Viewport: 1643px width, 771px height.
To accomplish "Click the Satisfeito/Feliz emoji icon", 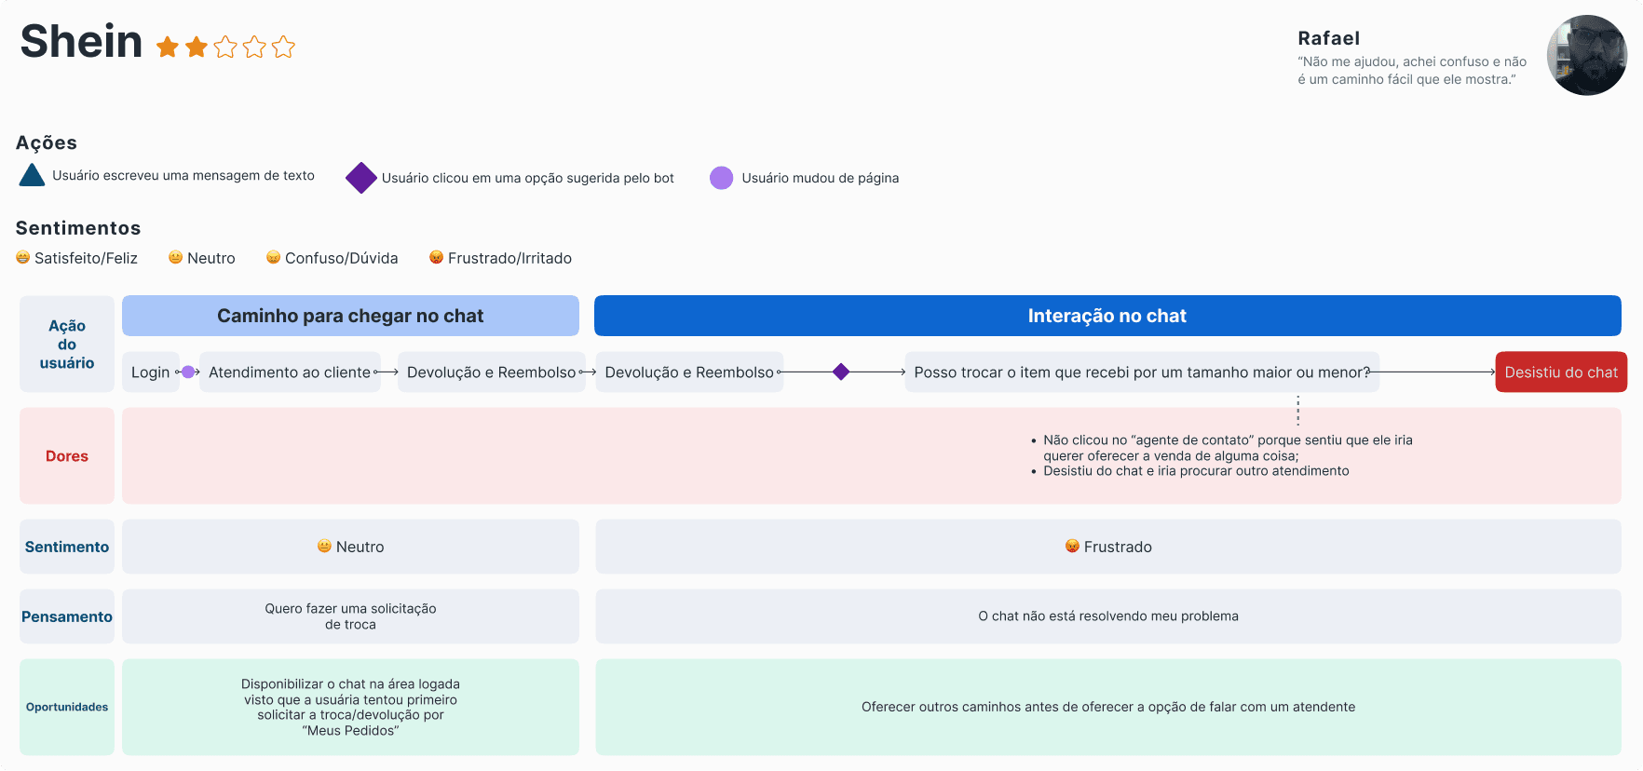I will pyautogui.click(x=23, y=258).
